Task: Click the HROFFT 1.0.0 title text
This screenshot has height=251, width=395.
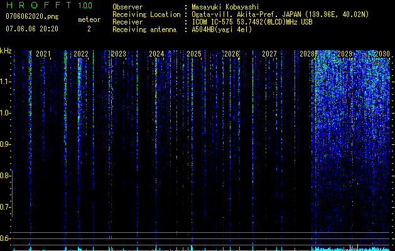Action: 49,5
